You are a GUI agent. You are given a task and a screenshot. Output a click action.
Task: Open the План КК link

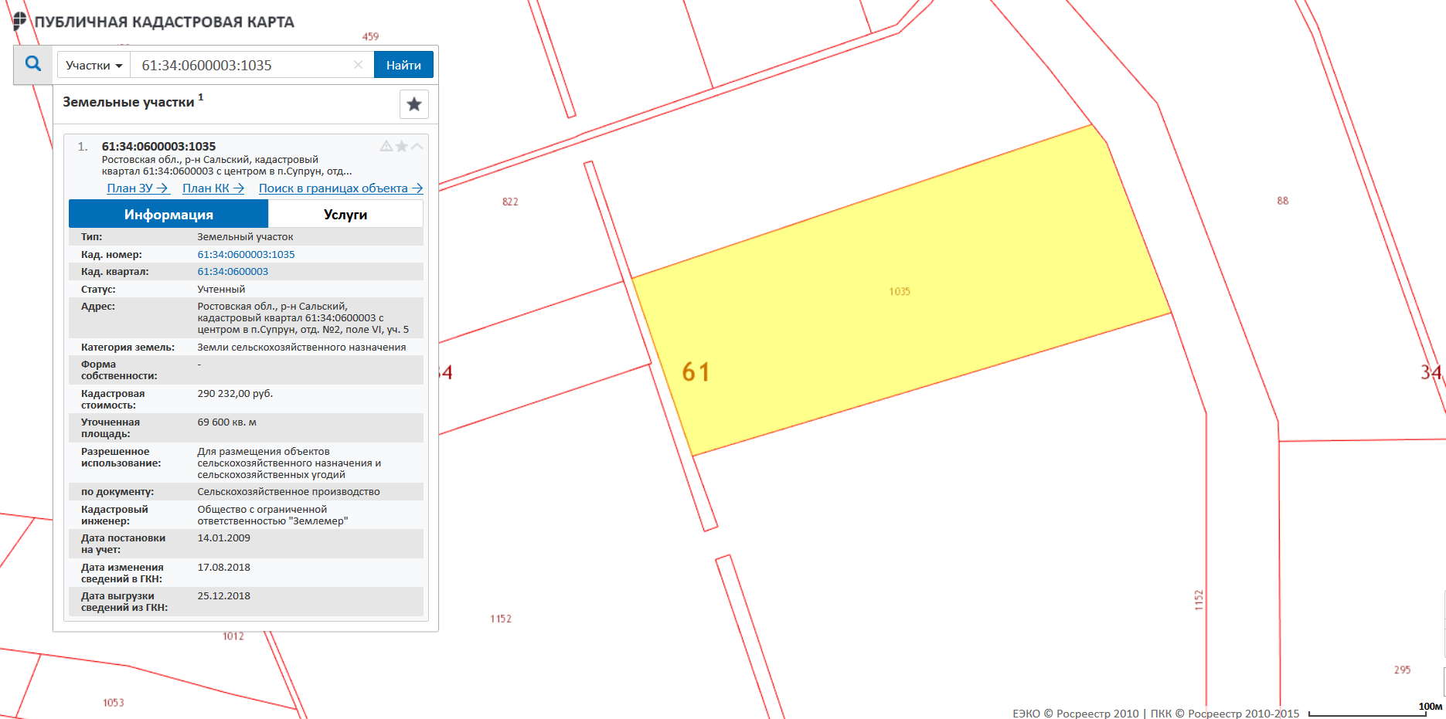pyautogui.click(x=213, y=188)
